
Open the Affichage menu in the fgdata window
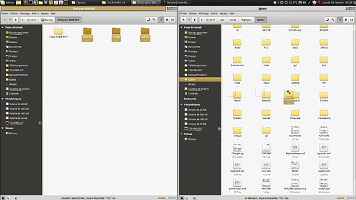pos(204,13)
